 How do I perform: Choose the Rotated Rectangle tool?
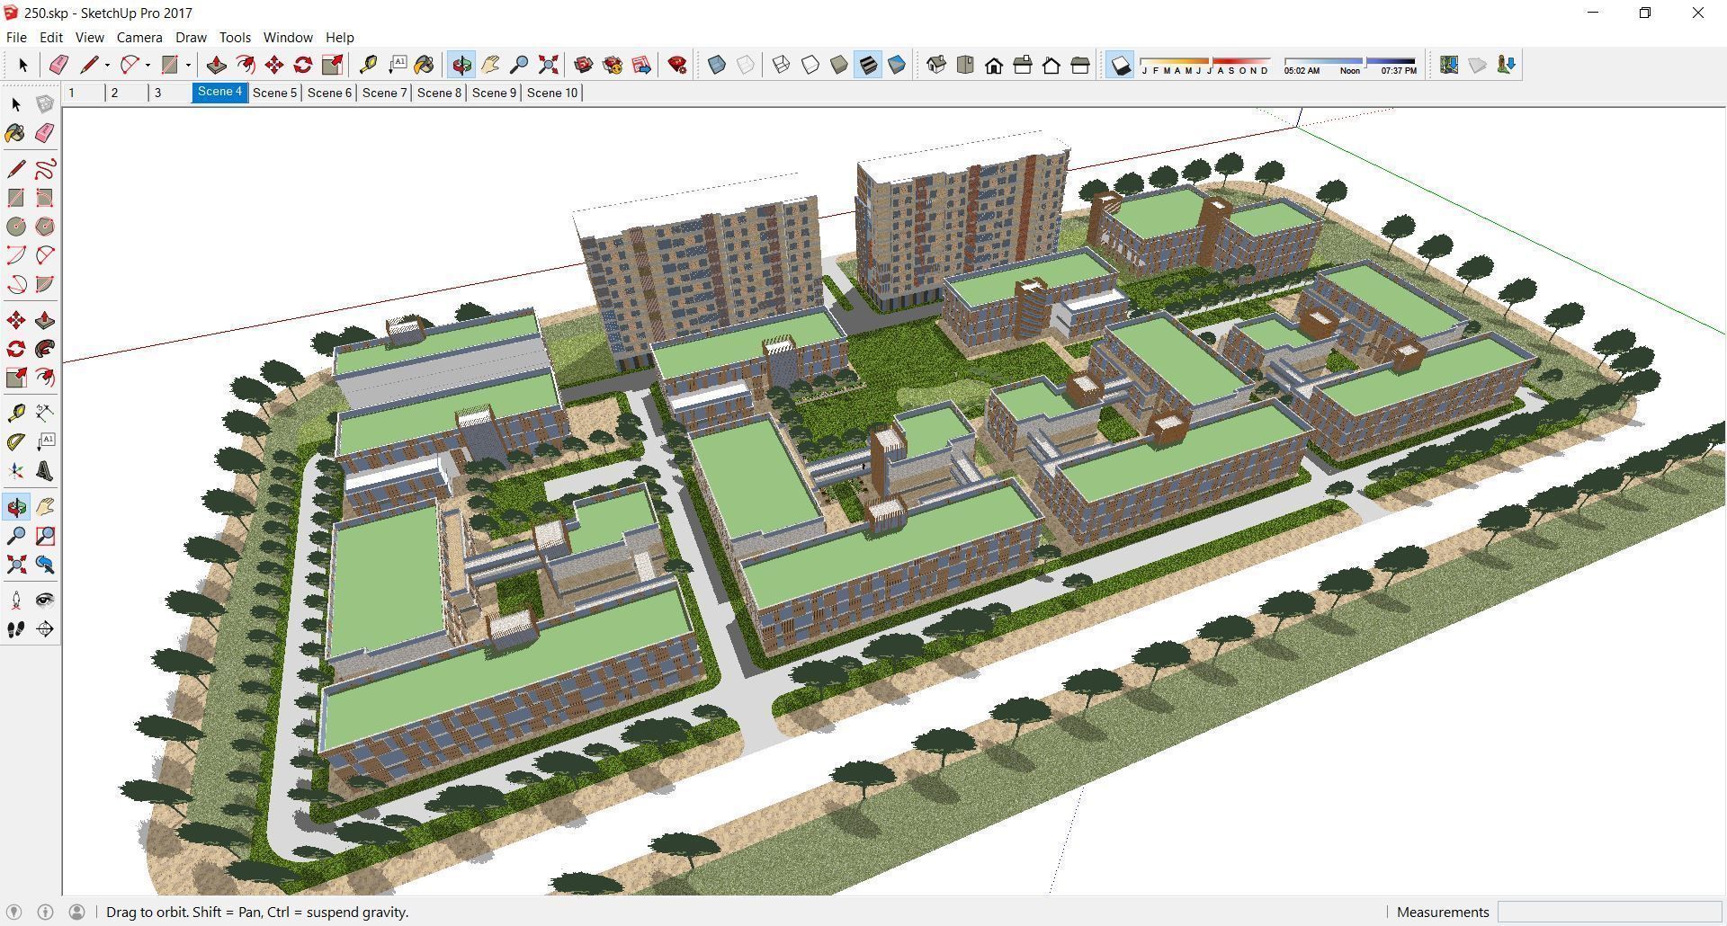coord(44,198)
